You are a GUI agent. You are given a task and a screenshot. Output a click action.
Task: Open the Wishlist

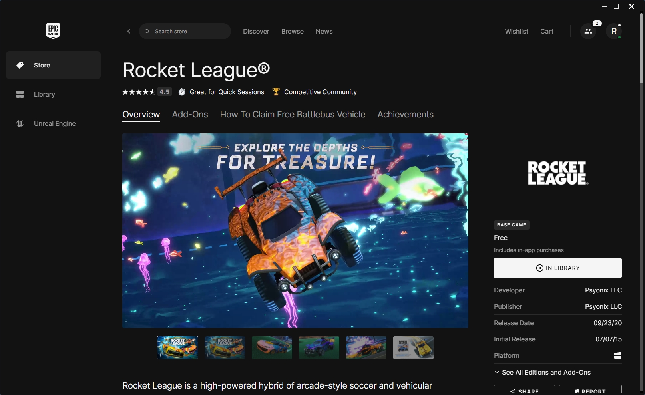click(x=516, y=31)
